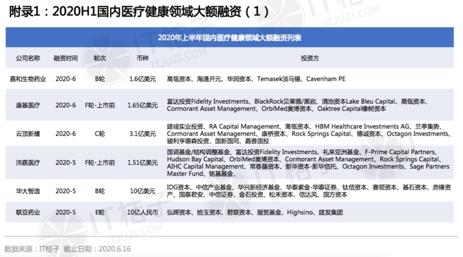Click company name 嘉和生物药业
This screenshot has width=463, height=257.
click(28, 79)
